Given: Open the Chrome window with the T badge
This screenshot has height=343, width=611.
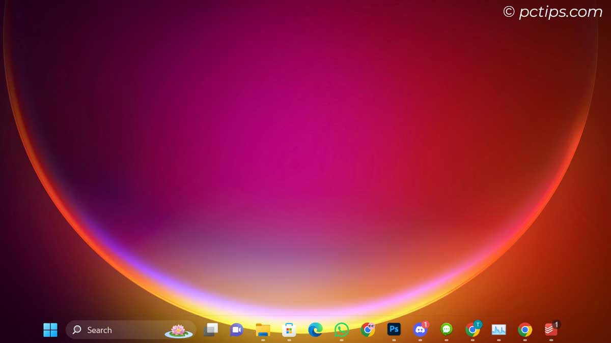Looking at the screenshot, I should coord(473,330).
